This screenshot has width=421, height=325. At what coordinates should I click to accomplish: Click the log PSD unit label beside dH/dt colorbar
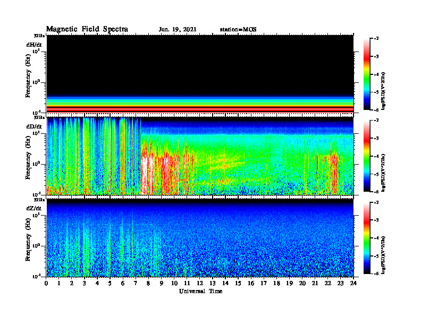pyautogui.click(x=383, y=91)
